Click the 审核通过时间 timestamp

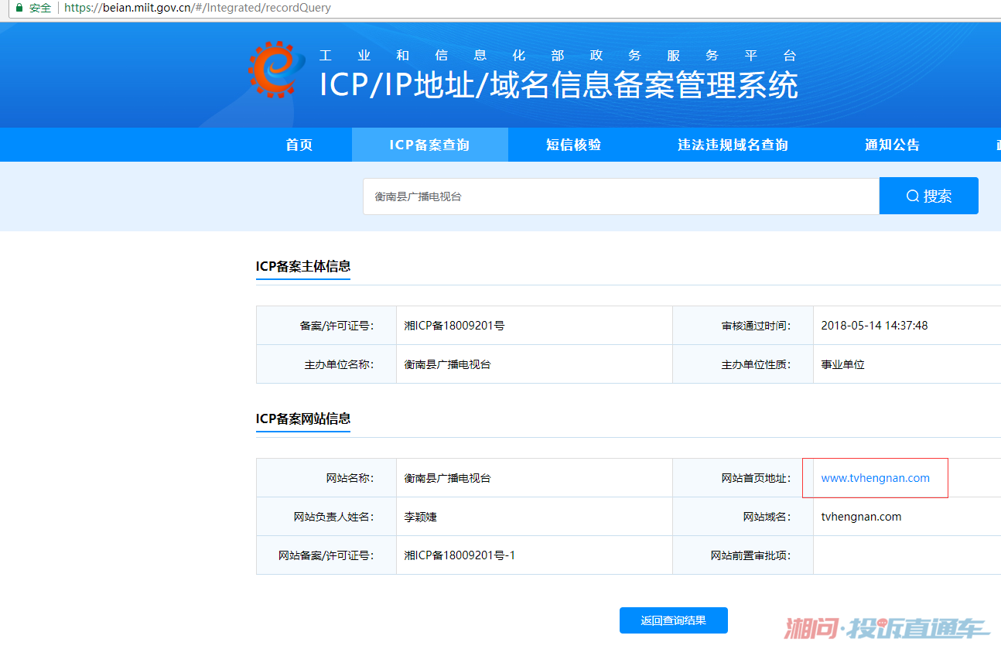[868, 325]
